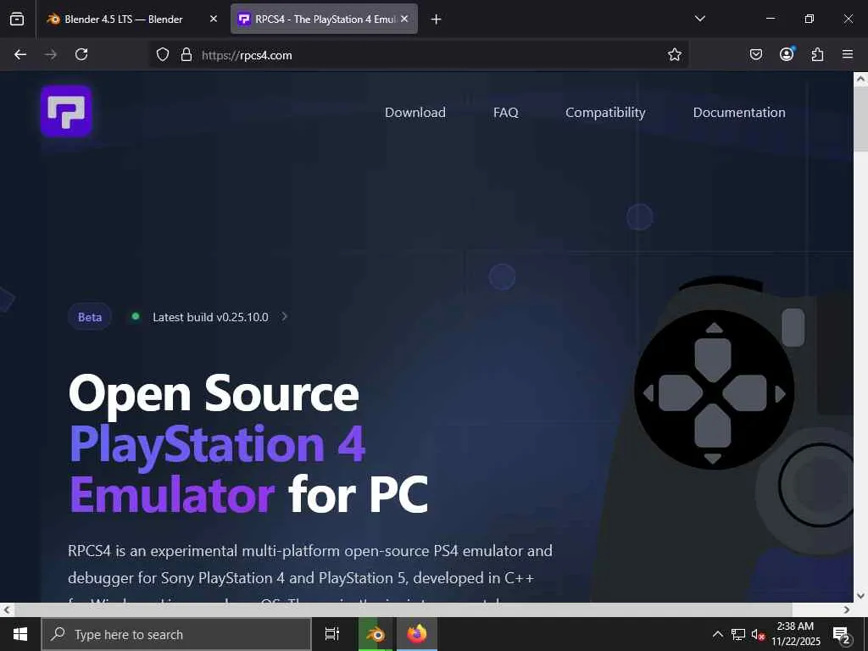
Task: Bookmark this page with the star icon
Action: pos(674,54)
